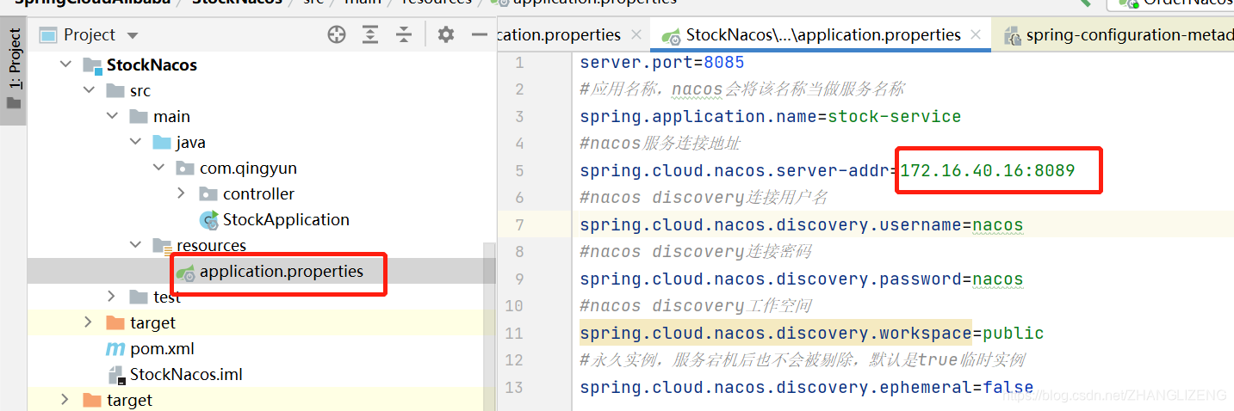Hide the Project tool window with minus icon
1234x411 pixels.
[480, 34]
